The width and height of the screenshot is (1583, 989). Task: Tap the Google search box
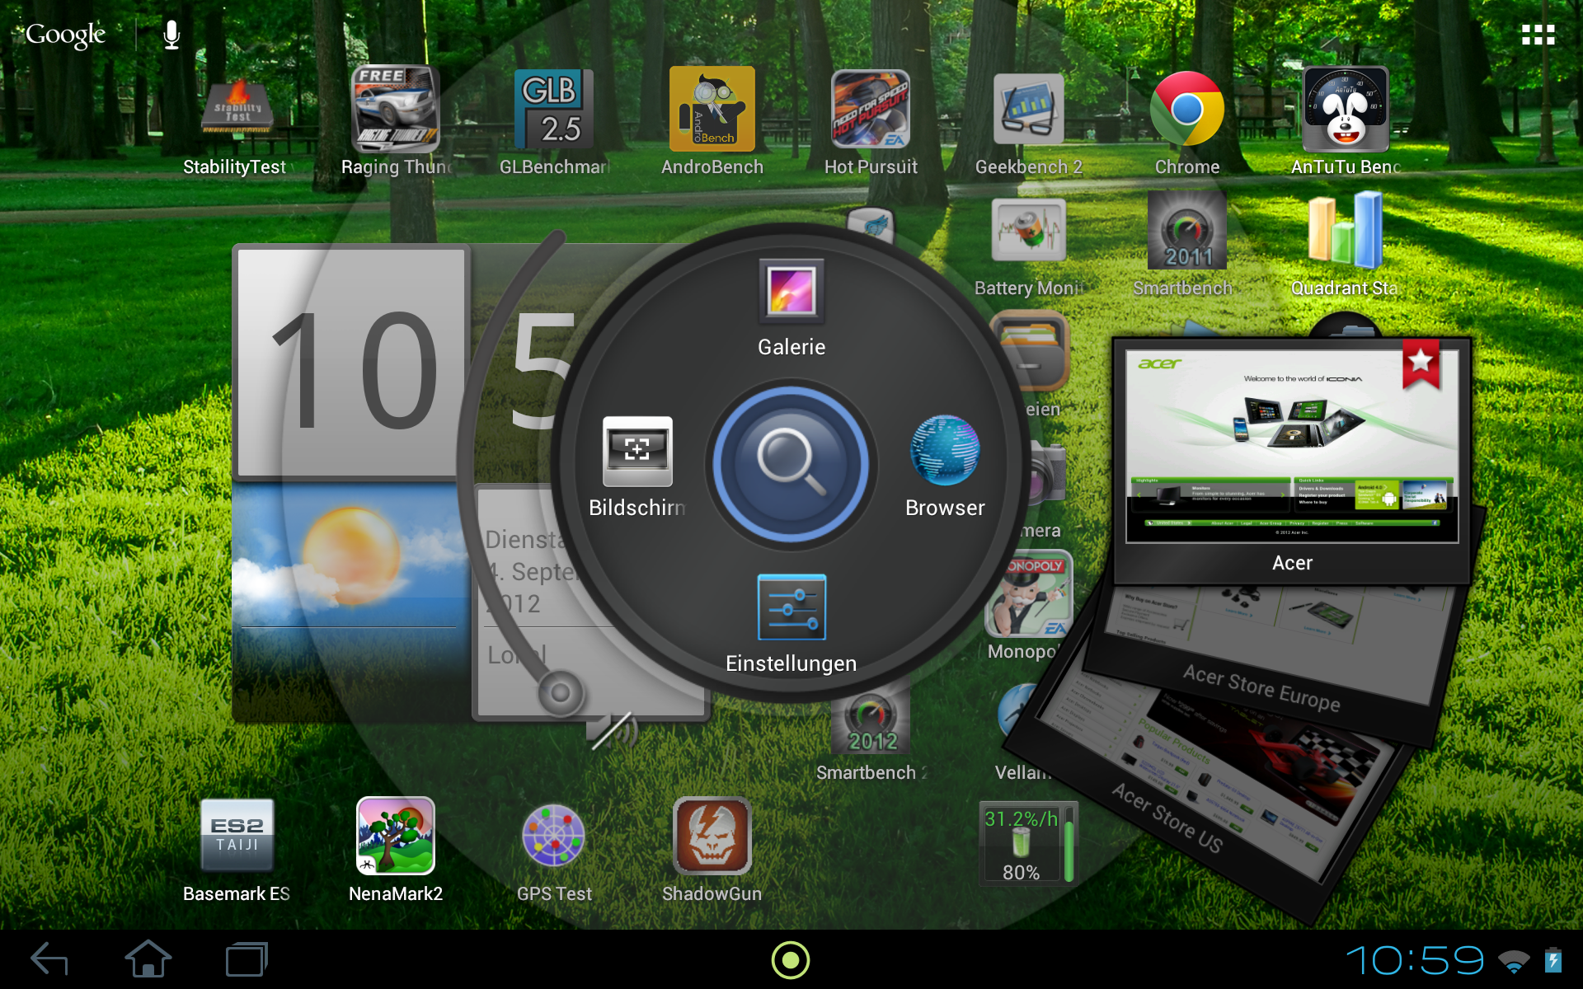coord(66,35)
